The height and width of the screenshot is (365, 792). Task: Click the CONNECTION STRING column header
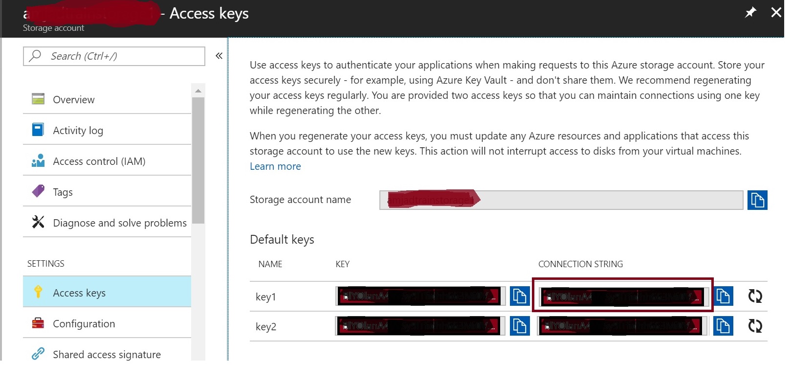(x=581, y=264)
